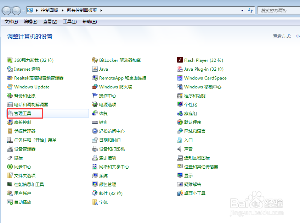Open Realtek高清晰音频管理器 icon
This screenshot has width=300, height=223.
pos(10,78)
